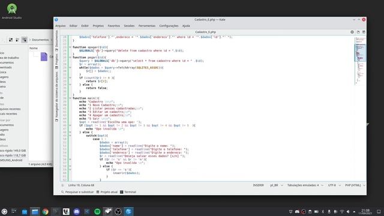Open the Android Studio desktop shortcut

12,11
